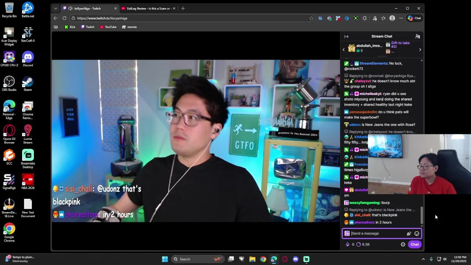Open the browser Extensions menu

click(x=365, y=18)
